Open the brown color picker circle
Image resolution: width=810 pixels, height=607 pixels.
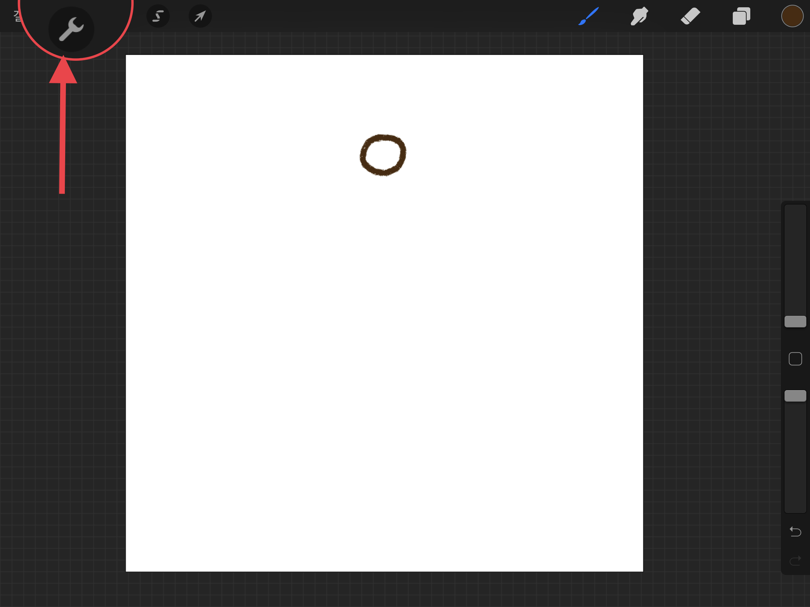[x=792, y=16]
